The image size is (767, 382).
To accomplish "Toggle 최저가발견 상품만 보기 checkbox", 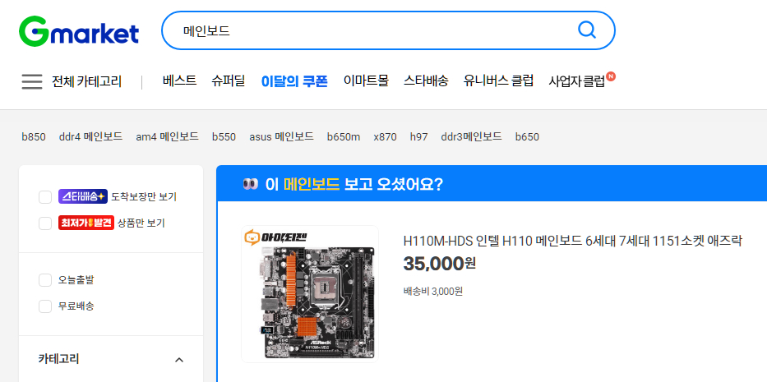I will coord(45,223).
